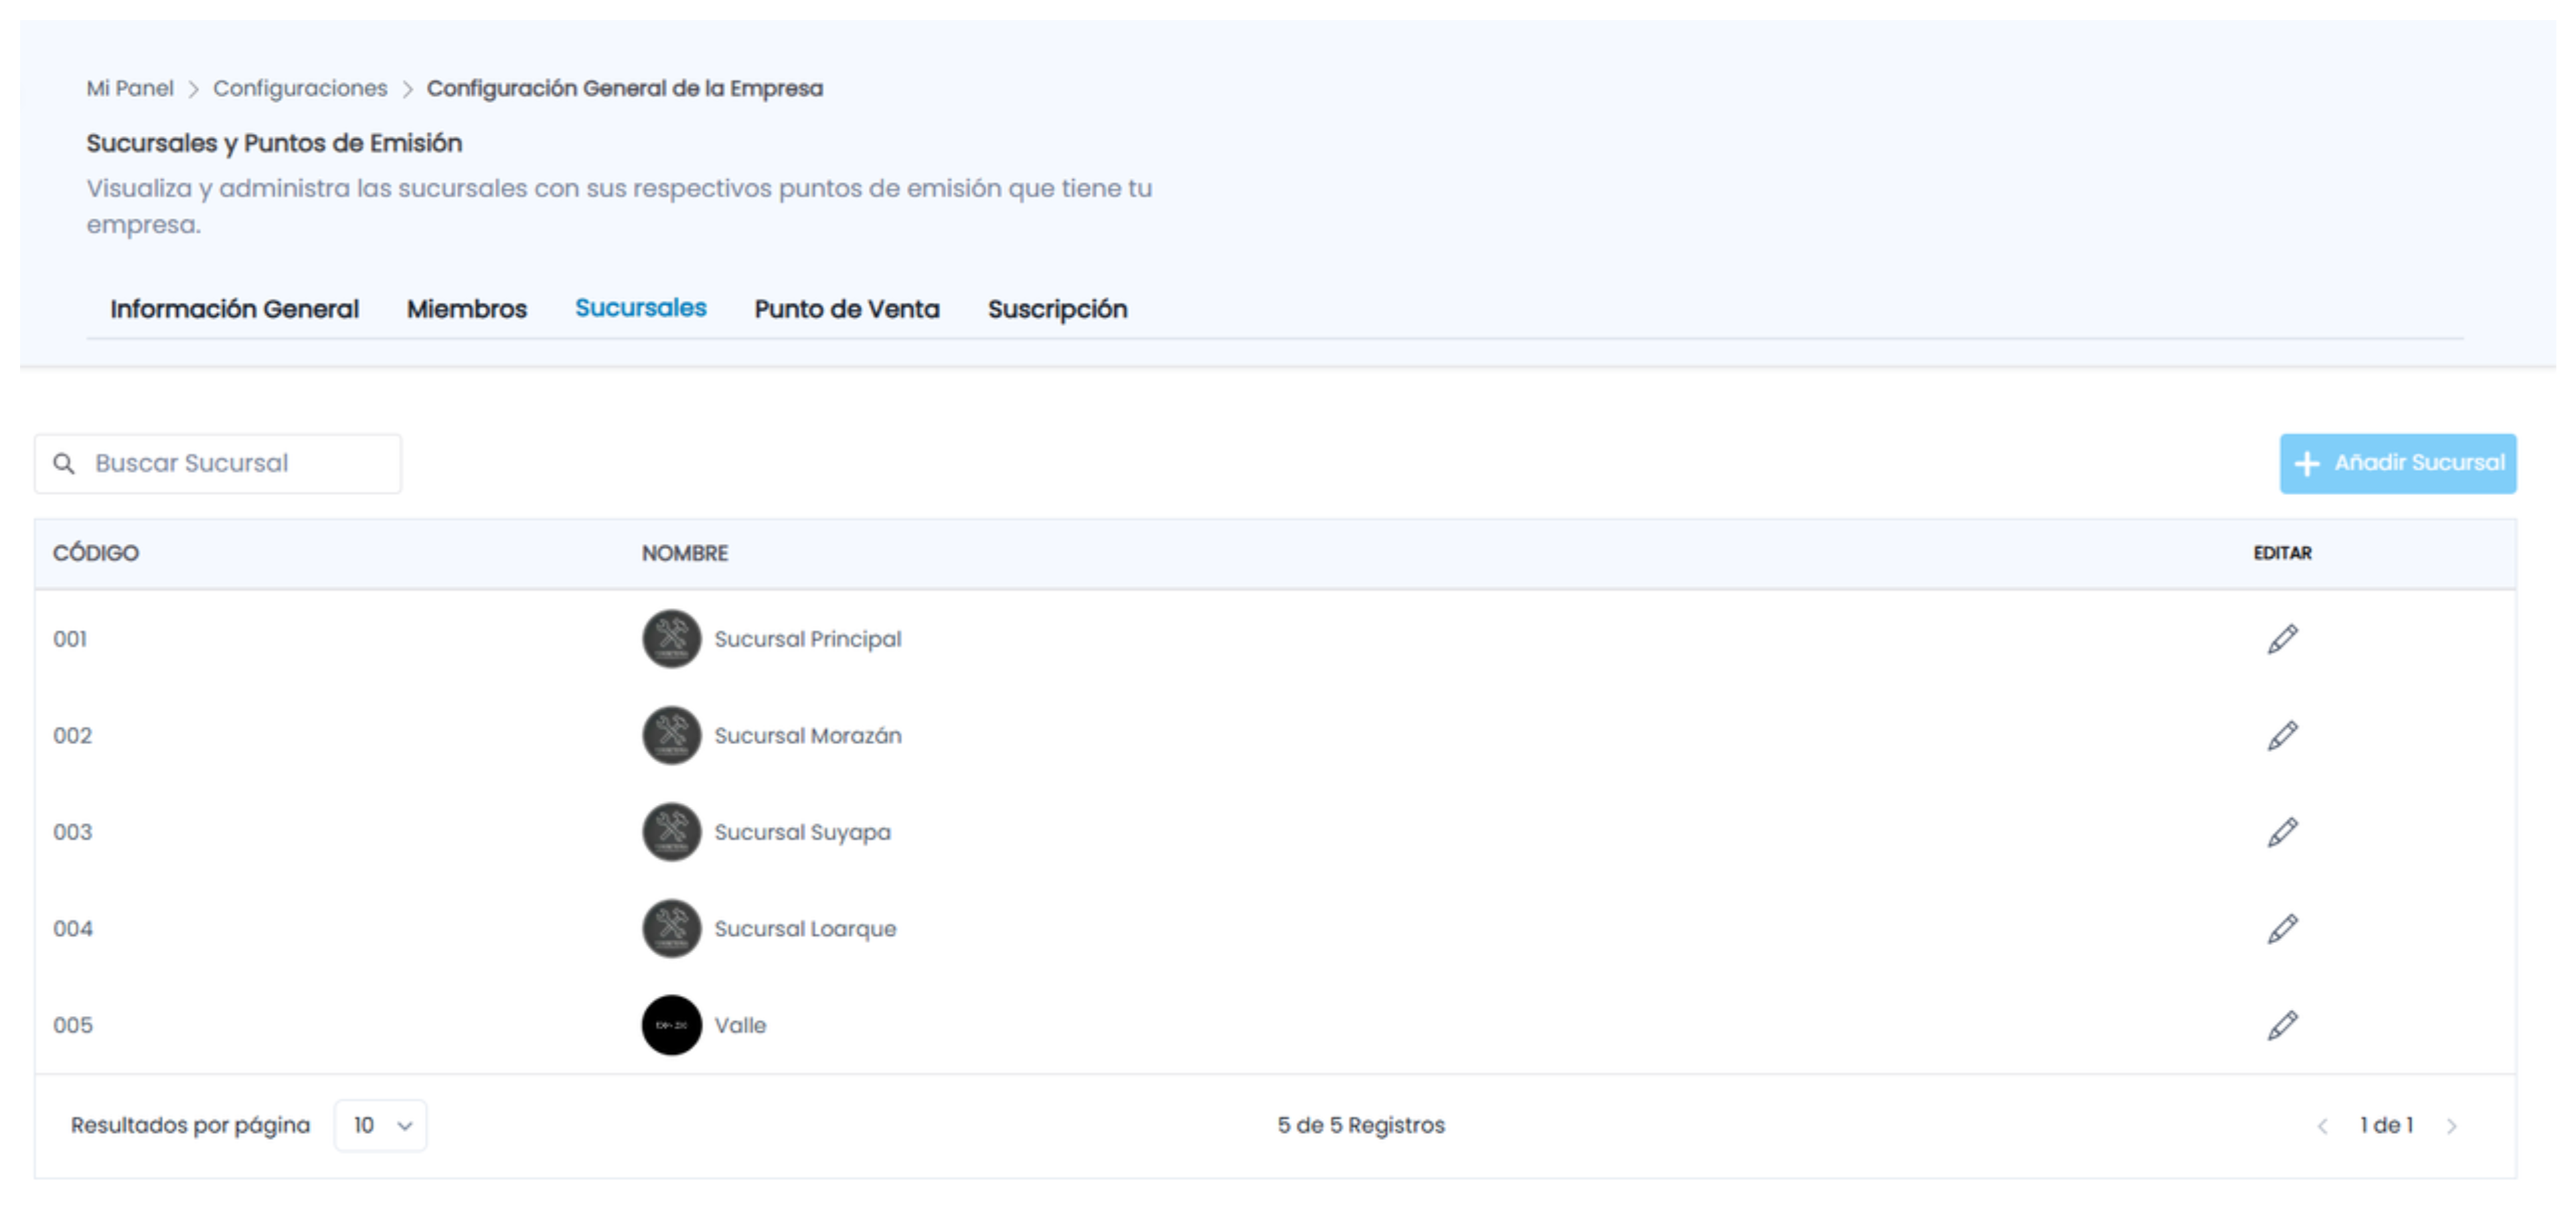Viewport: 2576px width, 1229px height.
Task: Click the Añadir Sucursal button
Action: 2397,463
